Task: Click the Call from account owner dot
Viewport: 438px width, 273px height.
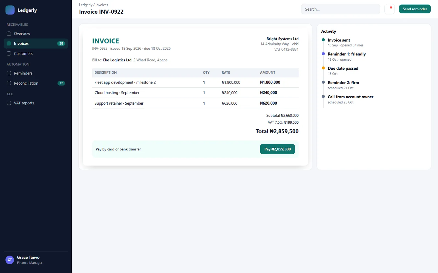Action: 323,96
